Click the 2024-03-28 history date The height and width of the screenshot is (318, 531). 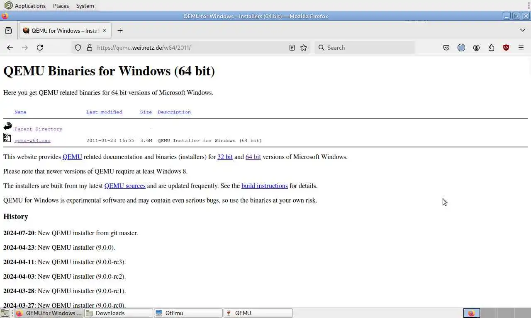click(x=19, y=291)
